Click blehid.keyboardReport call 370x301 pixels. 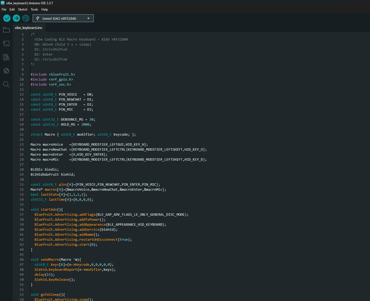coord(75,270)
